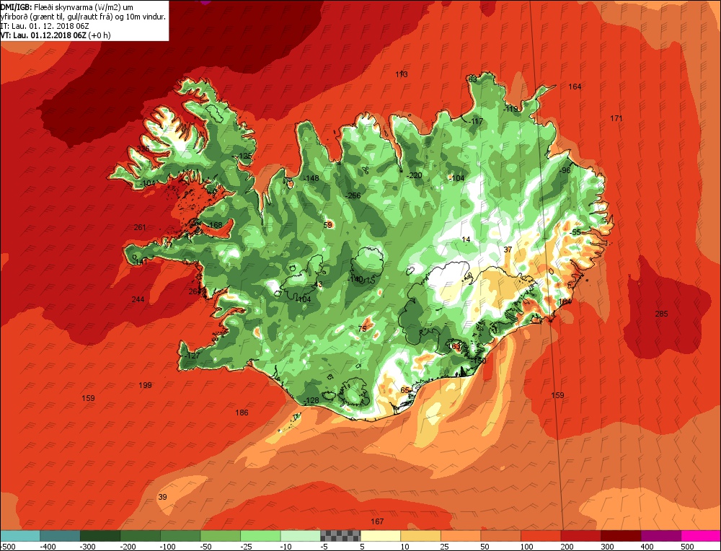Select the magenta legend swatch above 500

point(700,536)
